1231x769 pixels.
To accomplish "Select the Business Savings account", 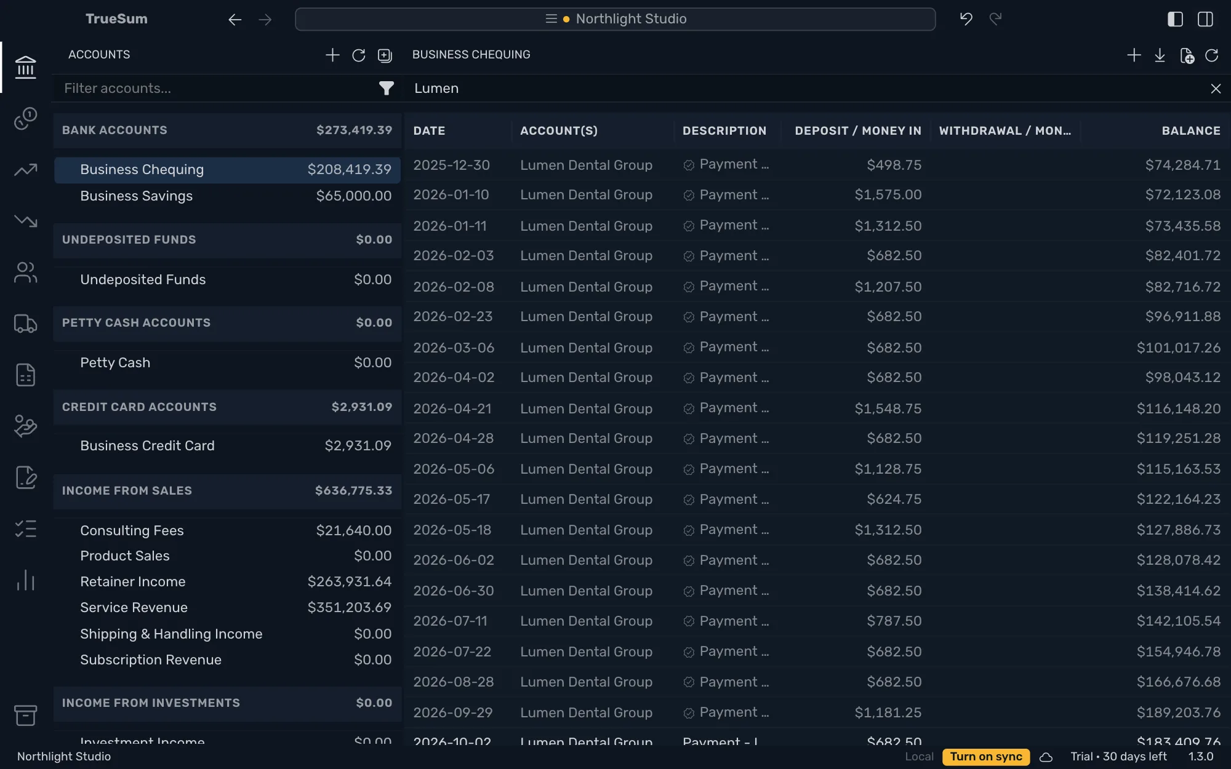I will (227, 196).
